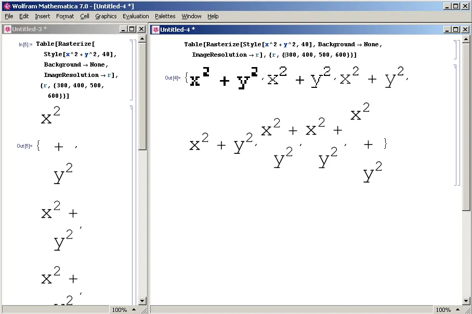Select the In[5] input cell bracket in Untitled-3
This screenshot has width=472, height=314.
(131, 70)
